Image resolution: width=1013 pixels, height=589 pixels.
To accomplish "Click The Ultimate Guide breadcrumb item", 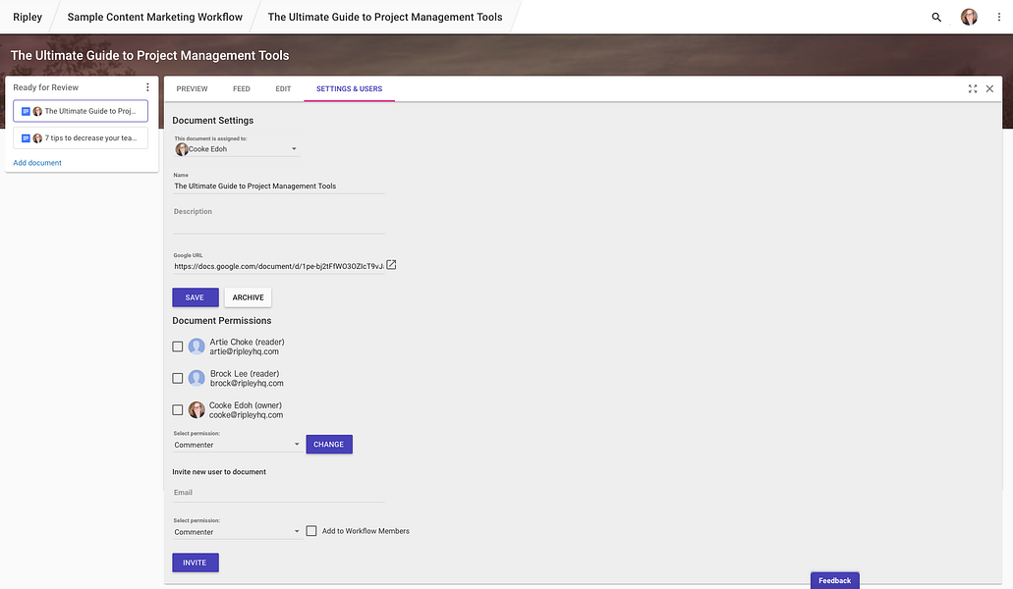I will click(x=385, y=18).
